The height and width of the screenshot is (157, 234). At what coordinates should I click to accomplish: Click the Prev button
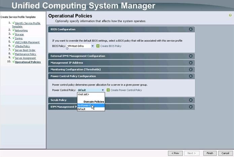click(x=175, y=153)
